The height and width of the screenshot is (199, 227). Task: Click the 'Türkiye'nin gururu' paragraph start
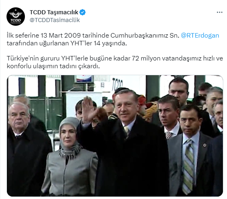point(33,58)
